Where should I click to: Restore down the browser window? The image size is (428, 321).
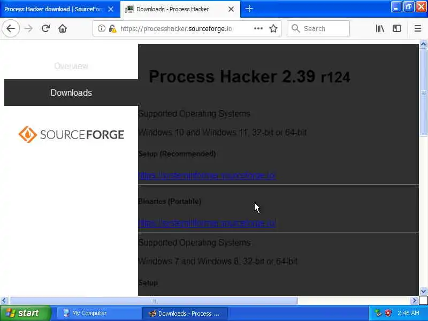click(x=409, y=7)
